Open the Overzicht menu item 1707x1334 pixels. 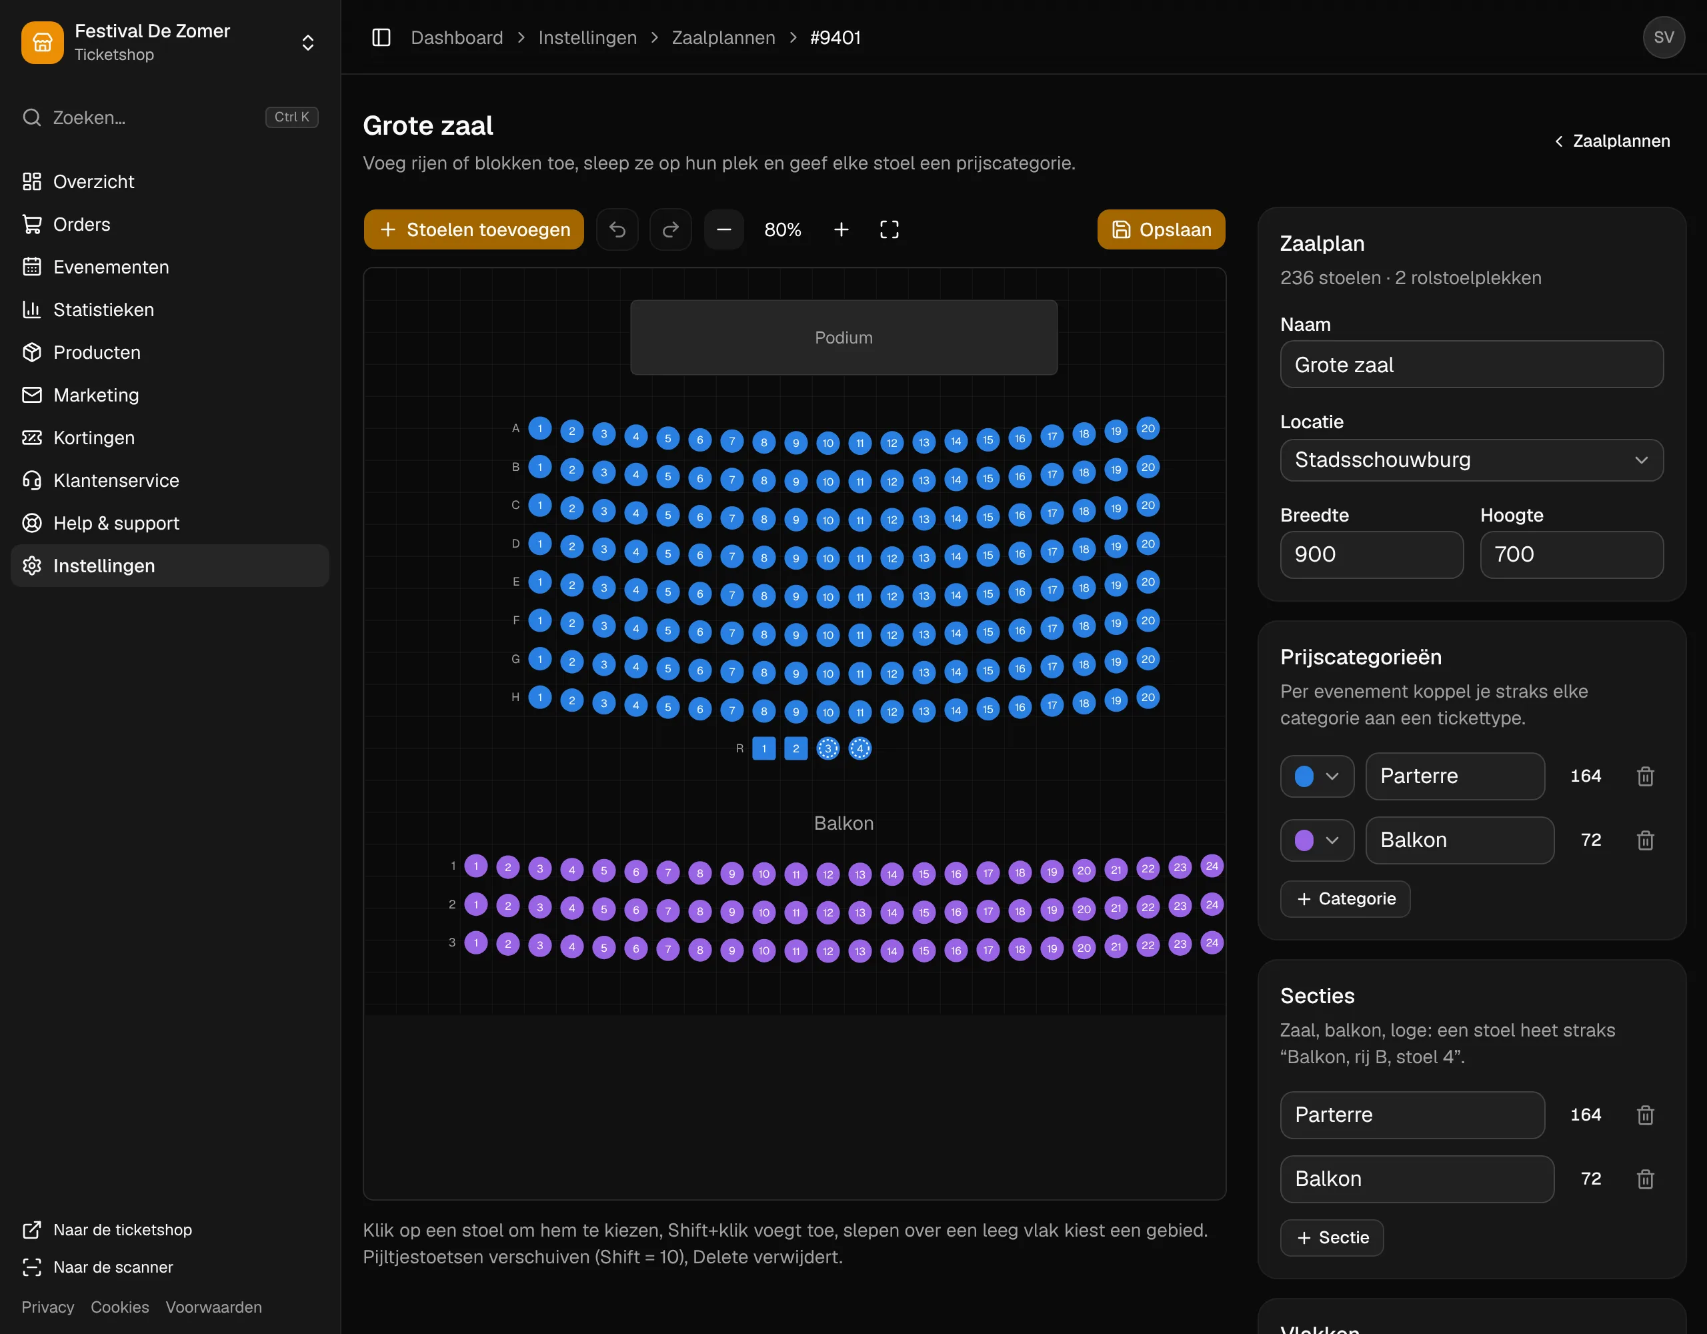(x=171, y=181)
